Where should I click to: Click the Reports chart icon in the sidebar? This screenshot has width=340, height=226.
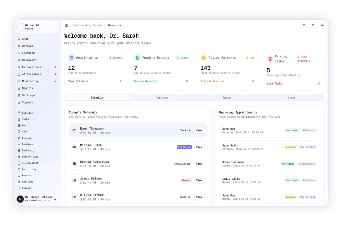pyautogui.click(x=19, y=88)
